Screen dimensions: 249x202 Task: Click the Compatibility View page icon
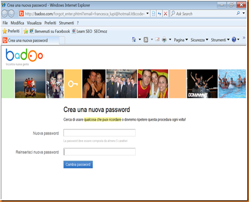pyautogui.click(x=153, y=14)
